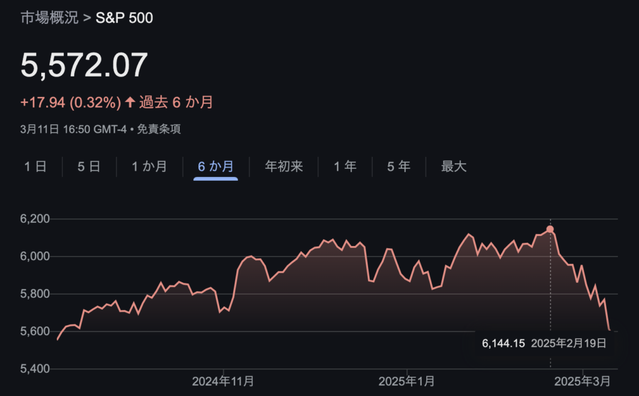639x396 pixels.
Task: Click the up arrow icon beside percentage change
Action: 130,102
